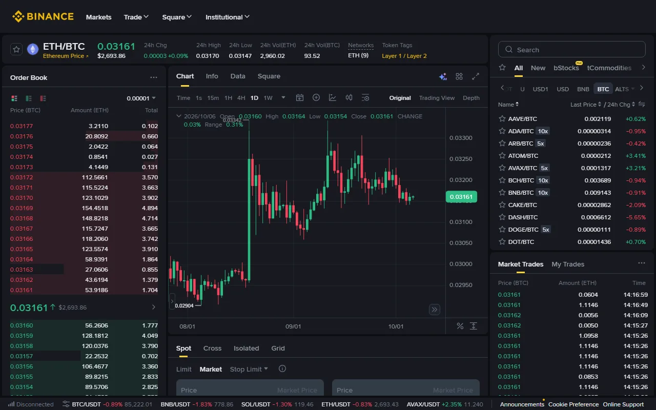Open the technical indicators line chart icon
Screen dimensions: 656x410
333,97
